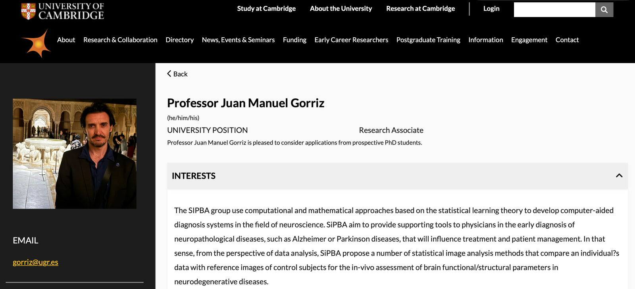Image resolution: width=635 pixels, height=289 pixels.
Task: Click the Back chevron arrow
Action: tap(169, 74)
